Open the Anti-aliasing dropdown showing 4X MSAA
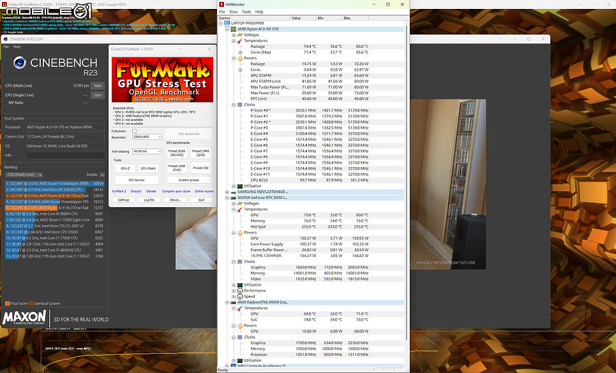The width and height of the screenshot is (616, 373). click(x=147, y=151)
